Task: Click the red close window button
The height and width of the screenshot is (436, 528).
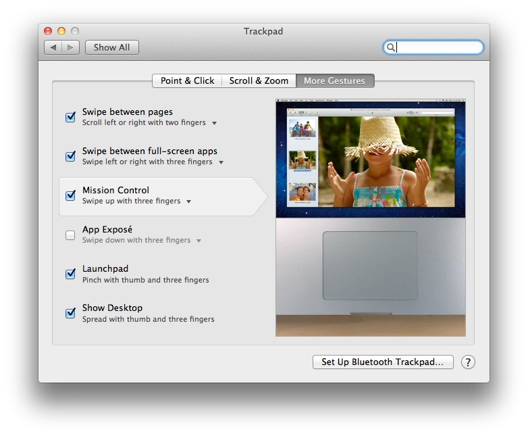Action: pyautogui.click(x=48, y=31)
